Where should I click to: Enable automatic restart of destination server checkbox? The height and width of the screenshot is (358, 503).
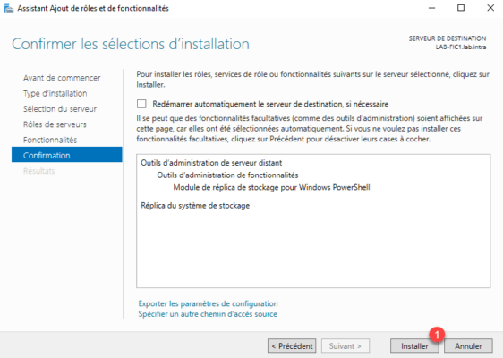pos(141,104)
